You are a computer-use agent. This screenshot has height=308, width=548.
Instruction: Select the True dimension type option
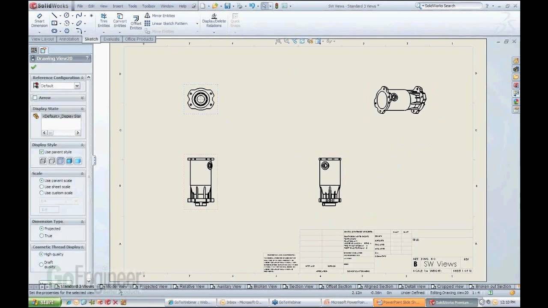(x=42, y=236)
